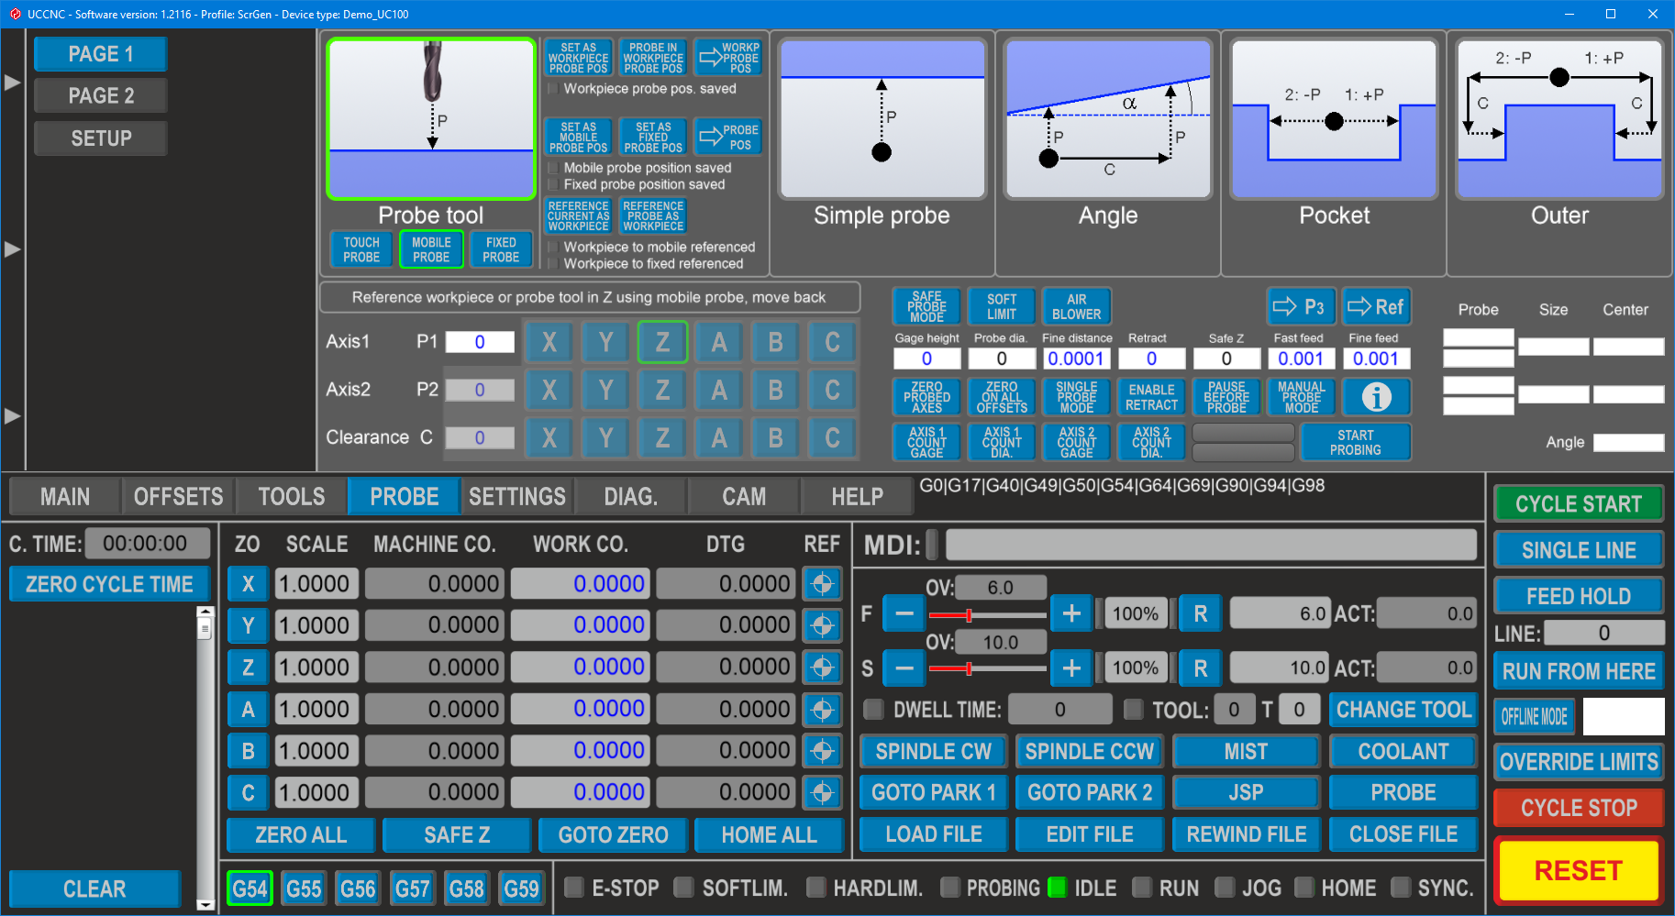Click the info icon button
The height and width of the screenshot is (916, 1675).
[x=1376, y=397]
